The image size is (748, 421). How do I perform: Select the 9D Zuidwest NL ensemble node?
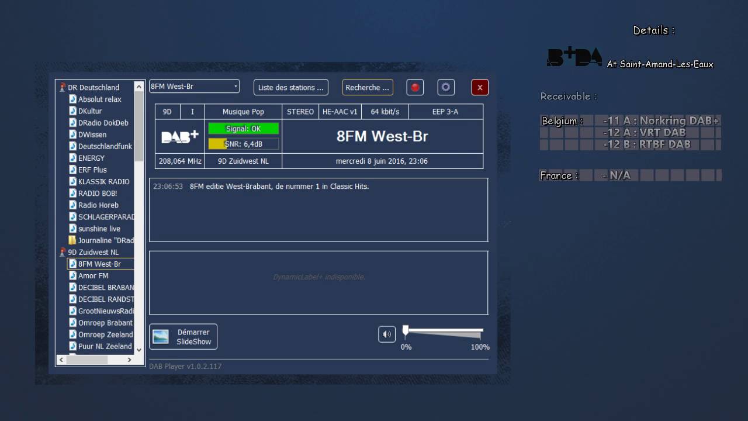93,252
